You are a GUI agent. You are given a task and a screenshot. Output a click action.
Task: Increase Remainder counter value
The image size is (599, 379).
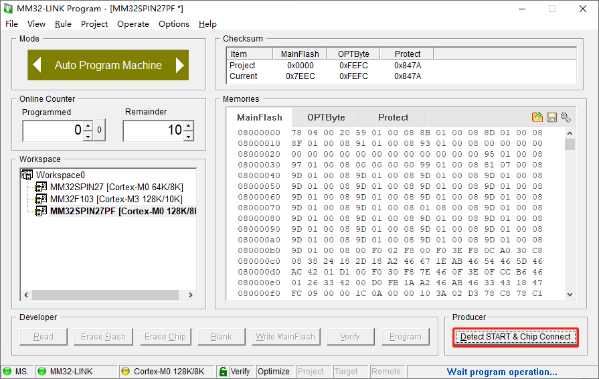189,126
